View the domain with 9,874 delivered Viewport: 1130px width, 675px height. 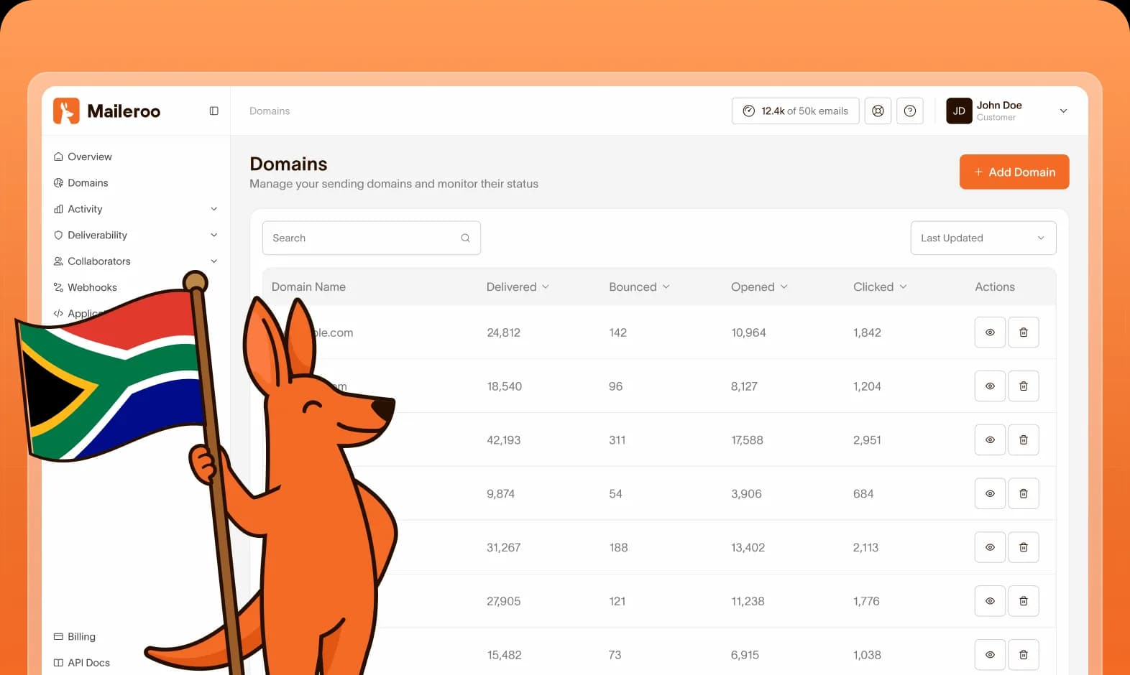(990, 493)
